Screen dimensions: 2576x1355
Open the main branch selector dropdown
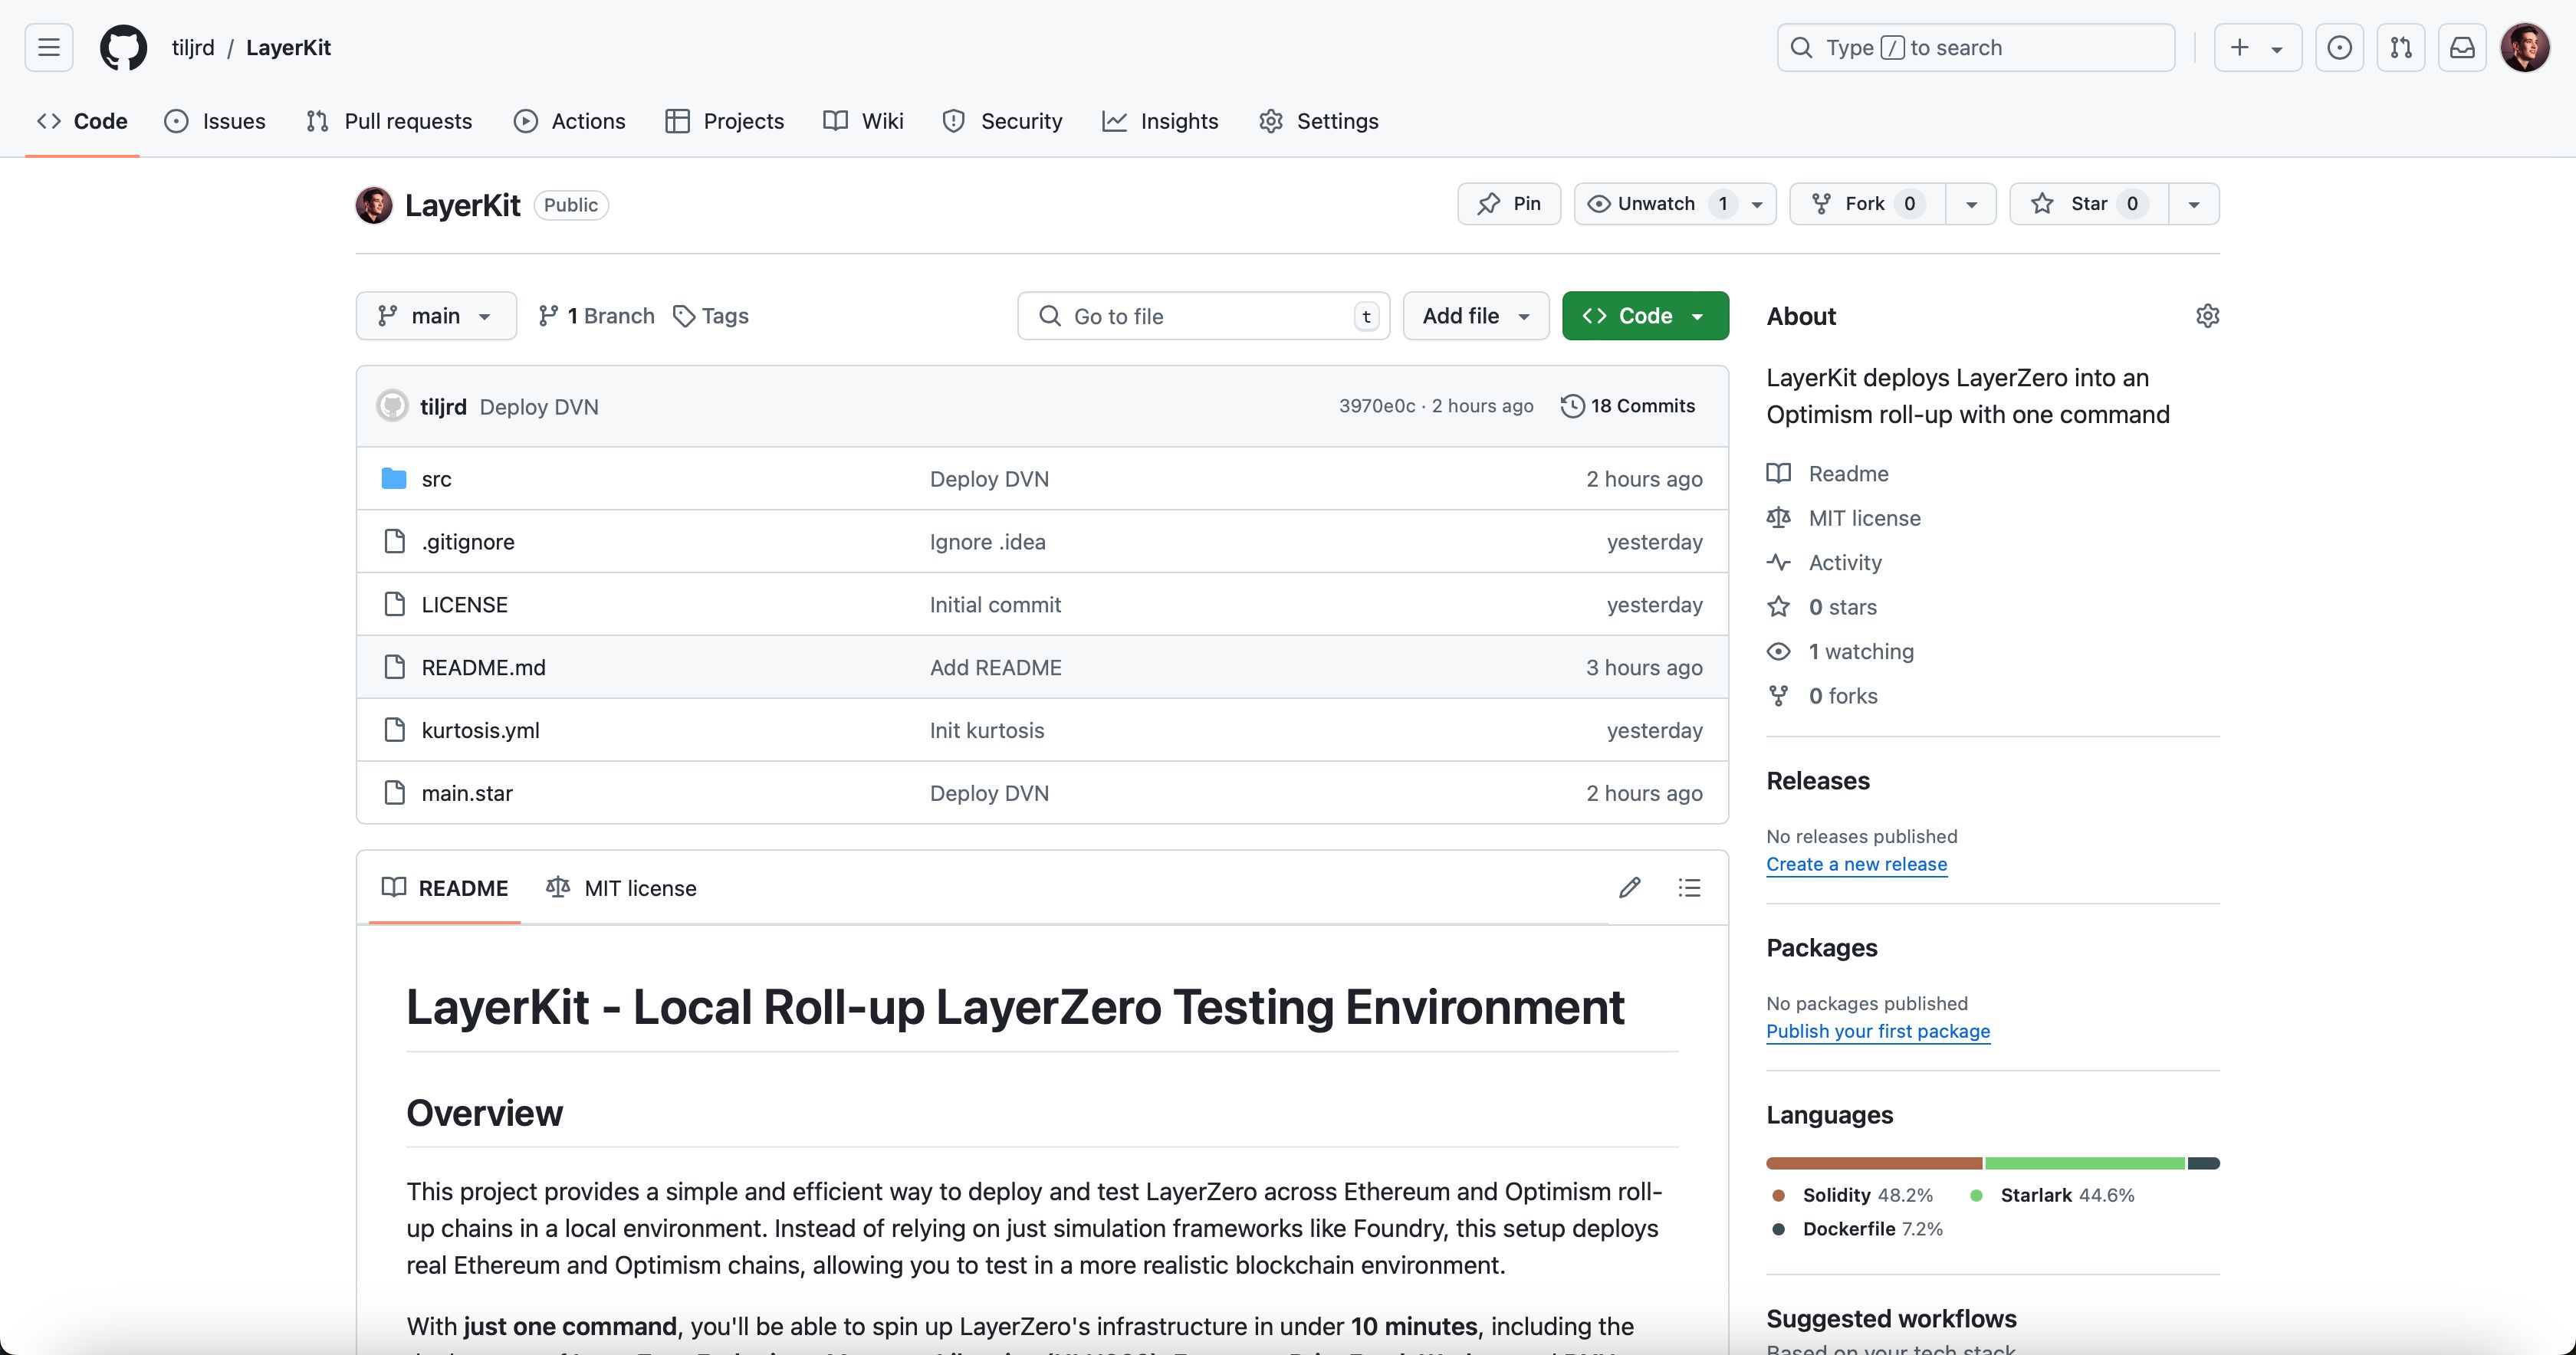pos(436,316)
